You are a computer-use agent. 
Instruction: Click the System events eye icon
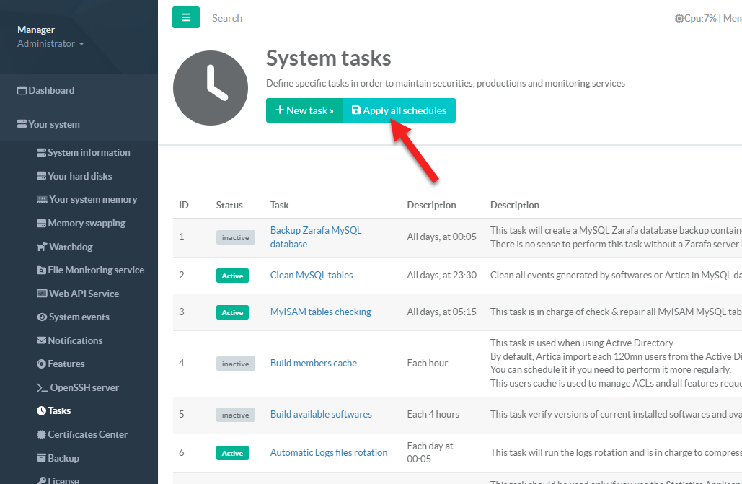(42, 317)
